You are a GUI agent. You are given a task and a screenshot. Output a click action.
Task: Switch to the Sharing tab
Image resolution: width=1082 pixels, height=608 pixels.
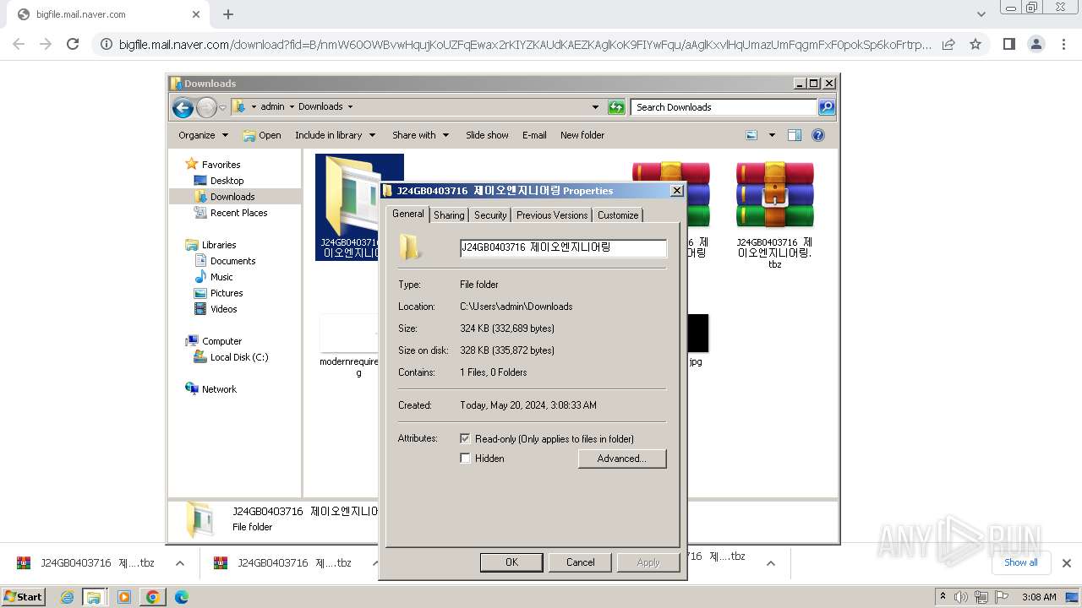[449, 215]
